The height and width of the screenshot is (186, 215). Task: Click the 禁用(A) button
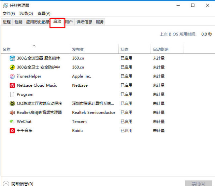pyautogui.click(x=198, y=183)
